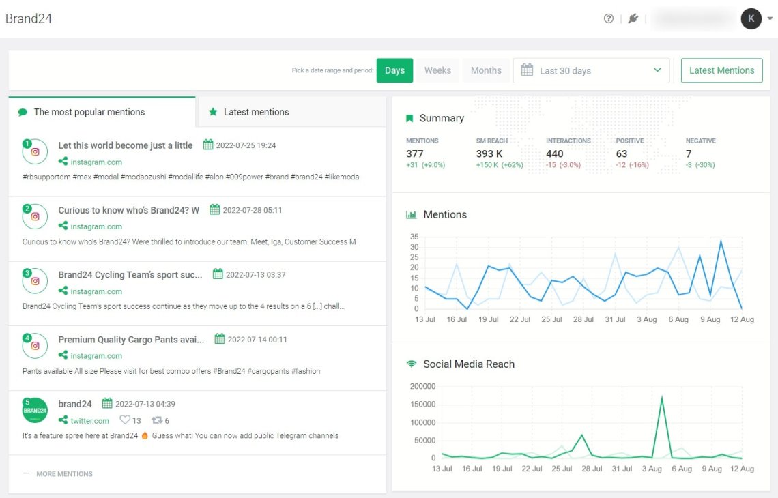Select The most popular mentions tab
The height and width of the screenshot is (498, 778).
point(89,112)
